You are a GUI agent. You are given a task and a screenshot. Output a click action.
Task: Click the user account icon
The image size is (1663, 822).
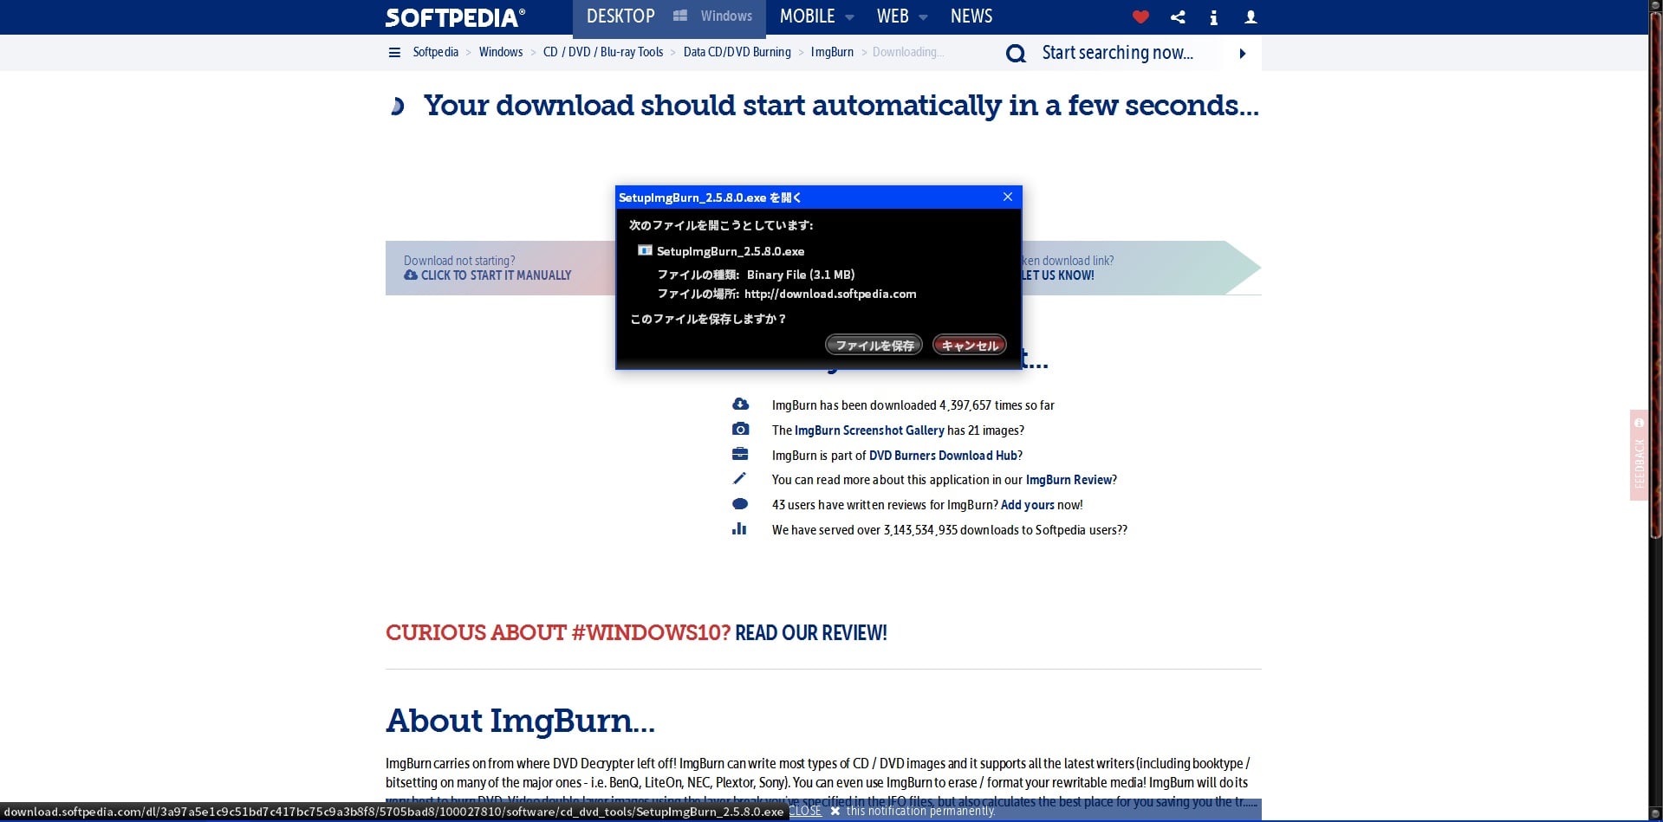coord(1250,16)
